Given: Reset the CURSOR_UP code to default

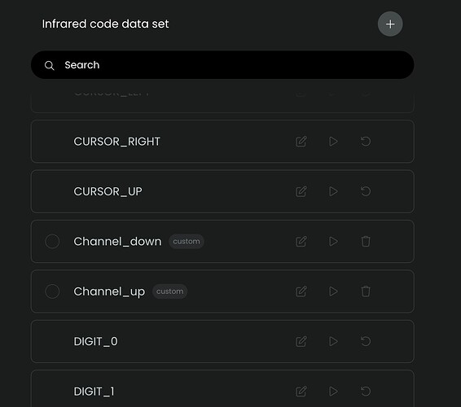Looking at the screenshot, I should point(366,191).
